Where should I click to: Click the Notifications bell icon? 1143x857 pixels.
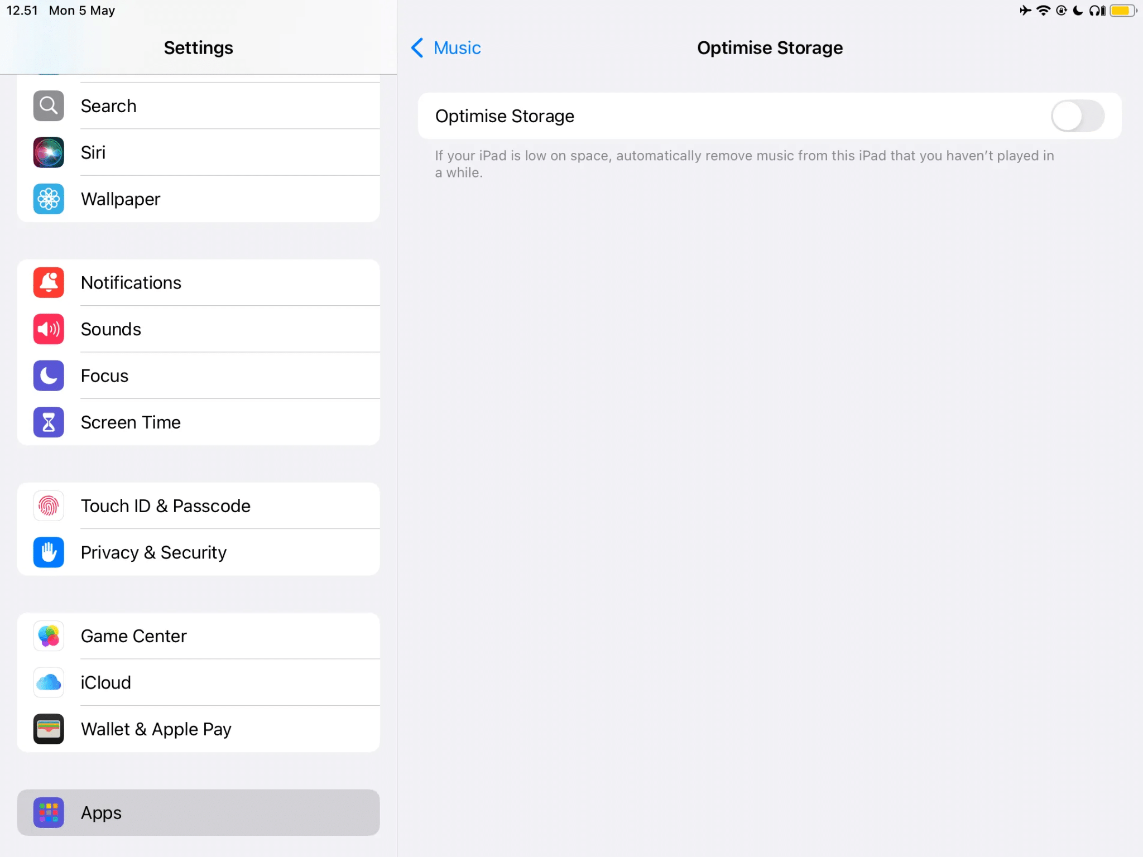pos(49,282)
